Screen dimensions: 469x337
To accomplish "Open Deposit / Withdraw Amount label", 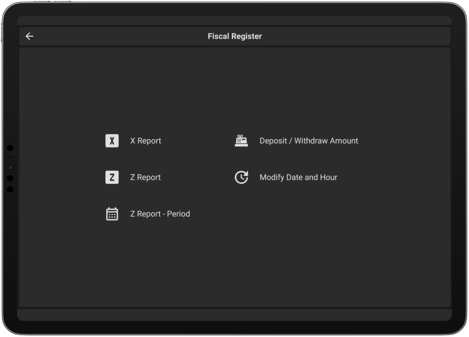I will click(x=309, y=141).
